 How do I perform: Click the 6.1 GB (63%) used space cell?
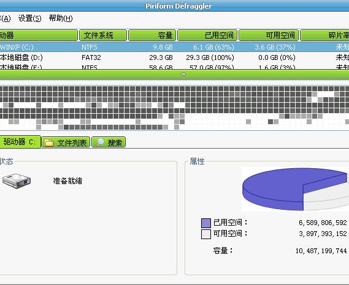[x=213, y=47]
